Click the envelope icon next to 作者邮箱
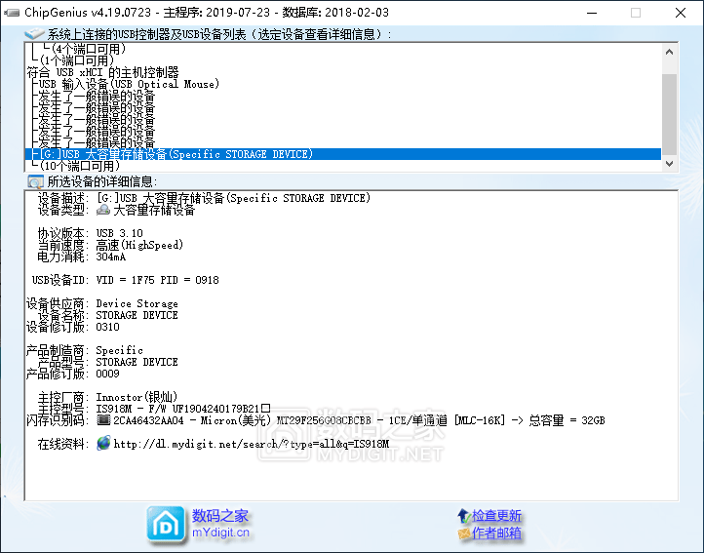This screenshot has width=704, height=553. tap(464, 533)
